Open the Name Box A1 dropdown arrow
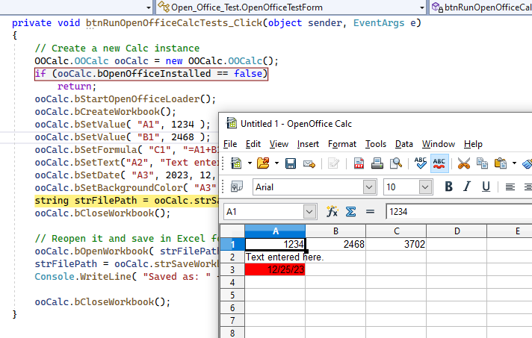 tap(309, 212)
